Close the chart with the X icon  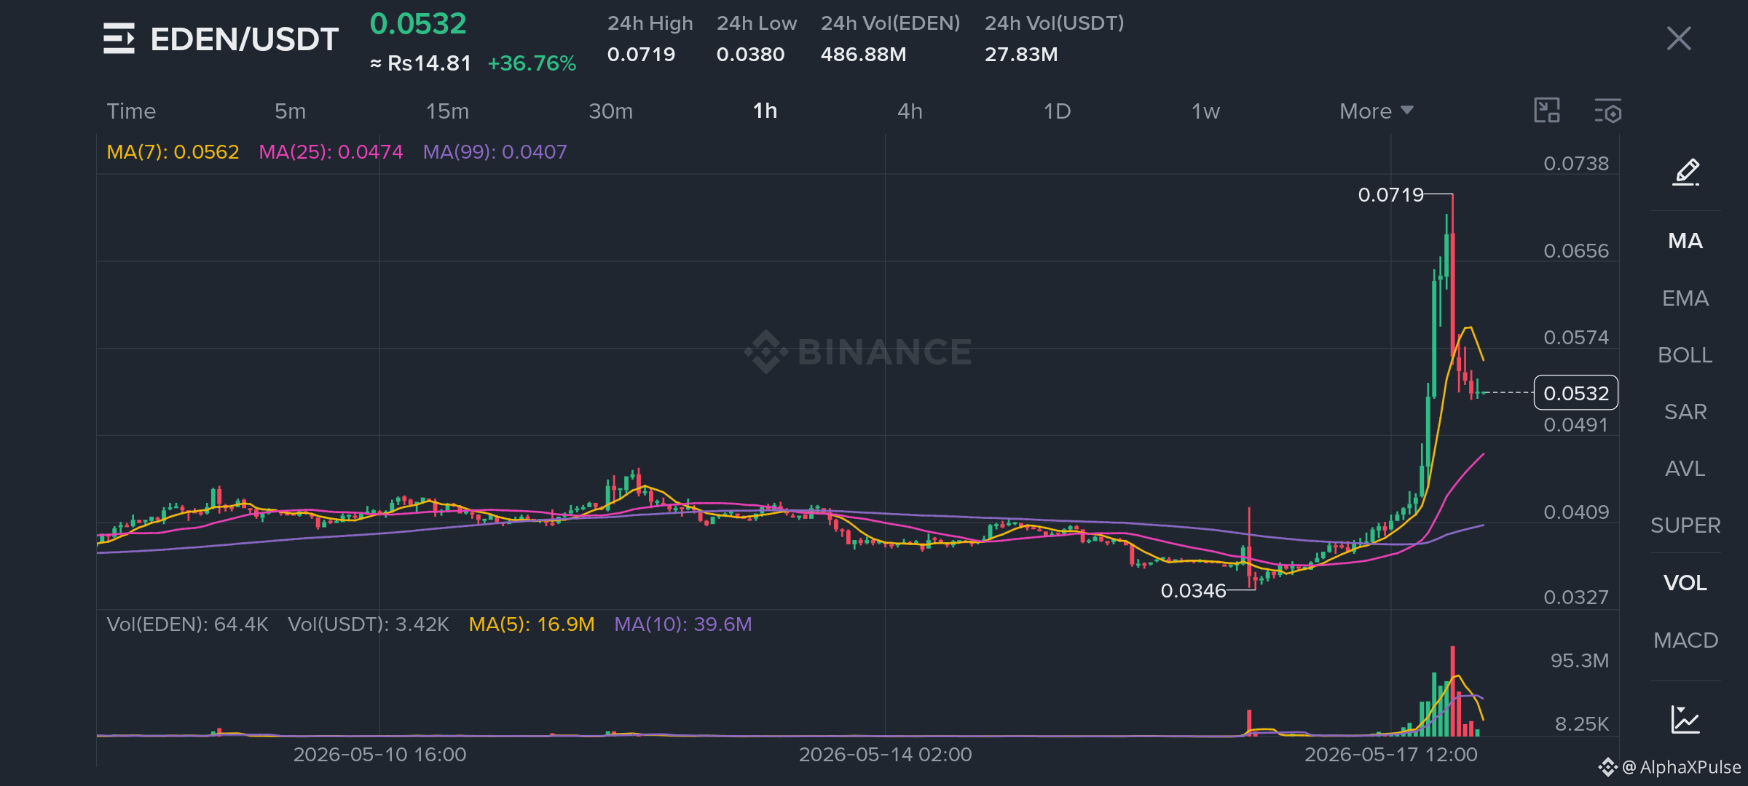coord(1679,39)
